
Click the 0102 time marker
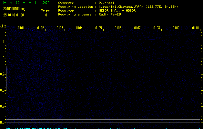tap(41, 28)
